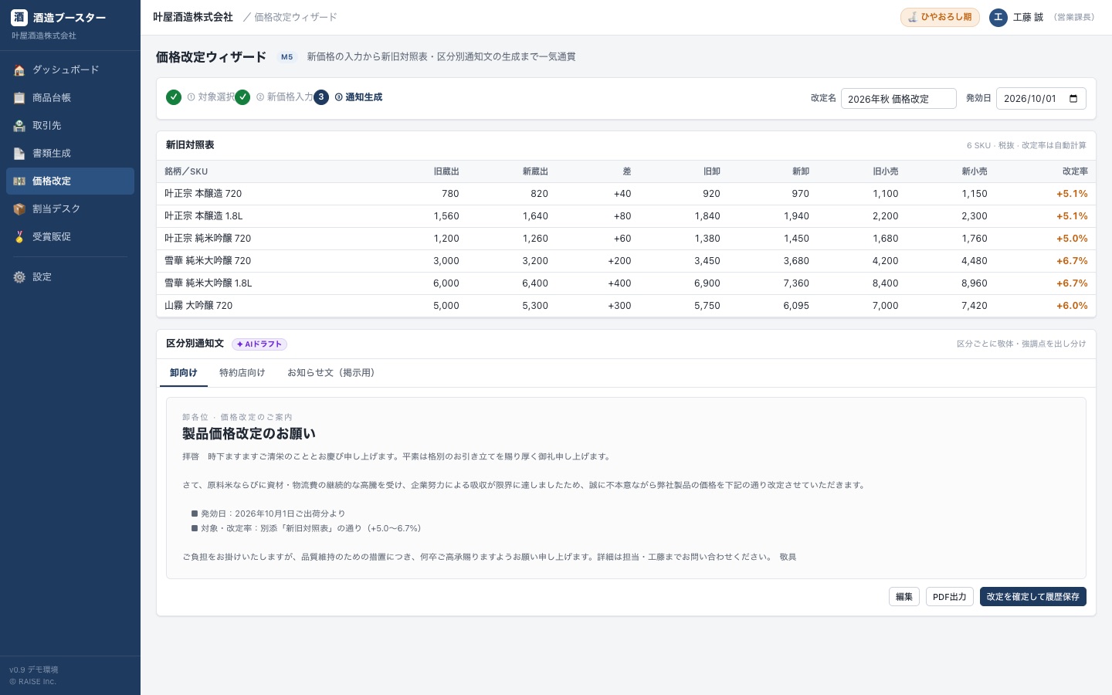Click the AIドラフト badge
The height and width of the screenshot is (695, 1112).
[259, 344]
